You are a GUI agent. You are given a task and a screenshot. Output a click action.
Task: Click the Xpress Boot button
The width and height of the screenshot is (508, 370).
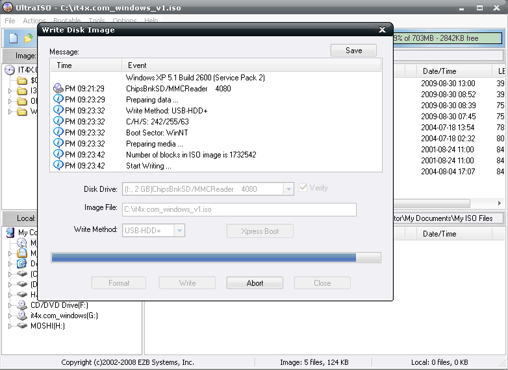point(260,231)
